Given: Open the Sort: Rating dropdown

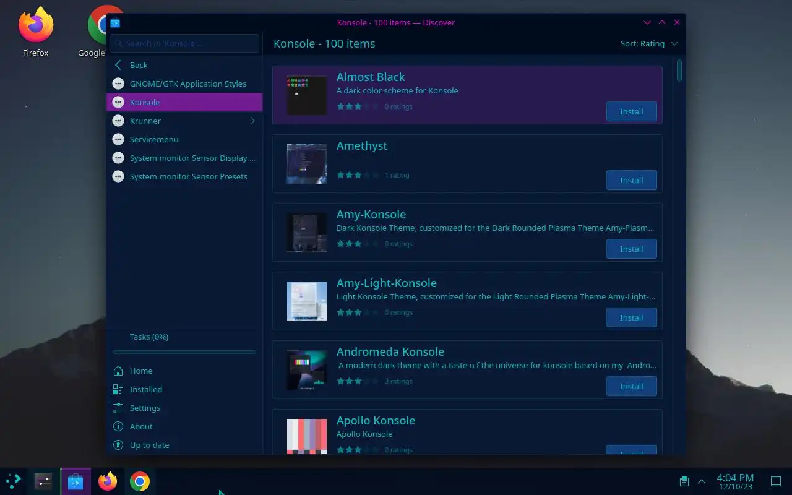Looking at the screenshot, I should 648,44.
